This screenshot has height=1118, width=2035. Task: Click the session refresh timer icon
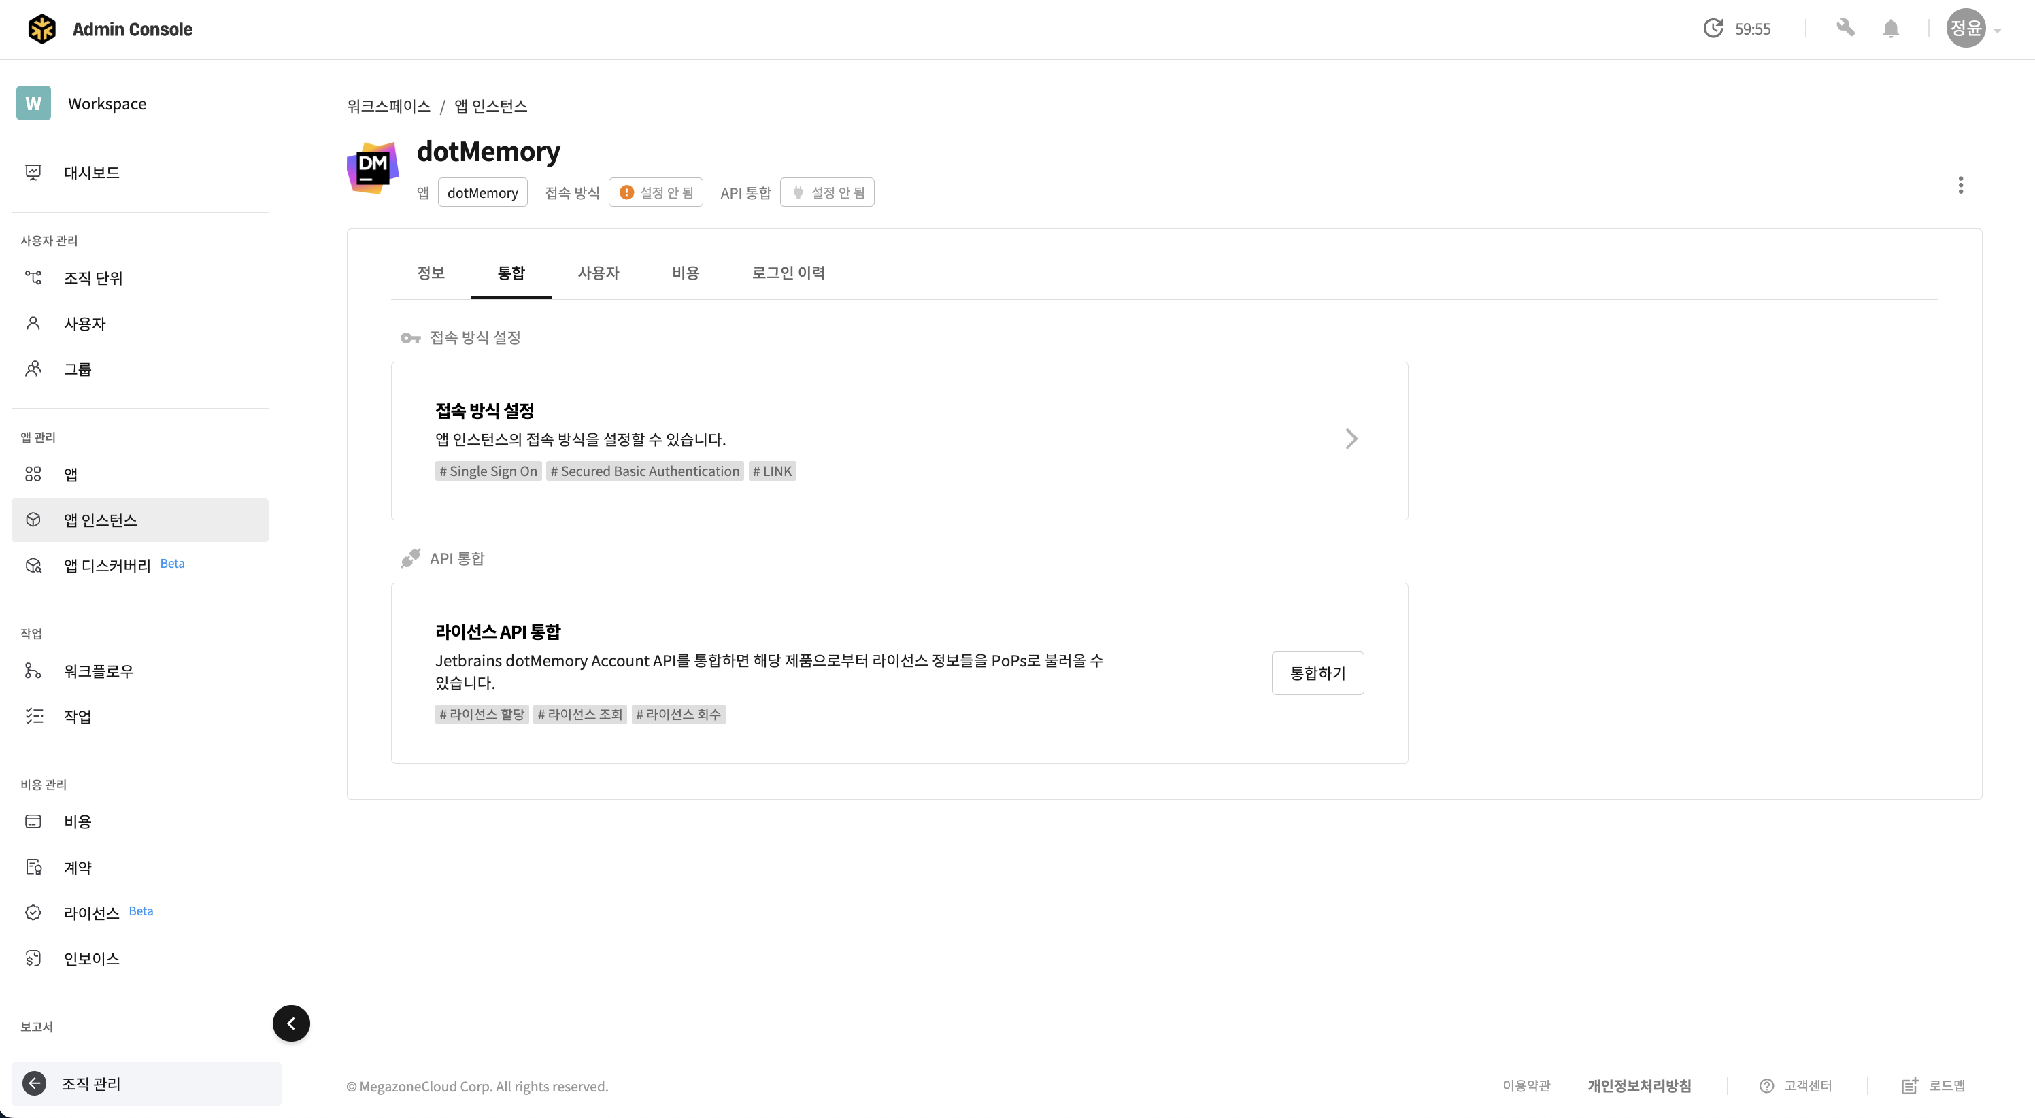[x=1713, y=29]
